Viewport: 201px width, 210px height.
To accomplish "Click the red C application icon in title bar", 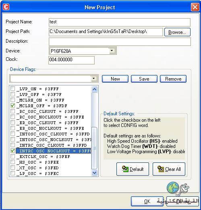I will (6, 7).
